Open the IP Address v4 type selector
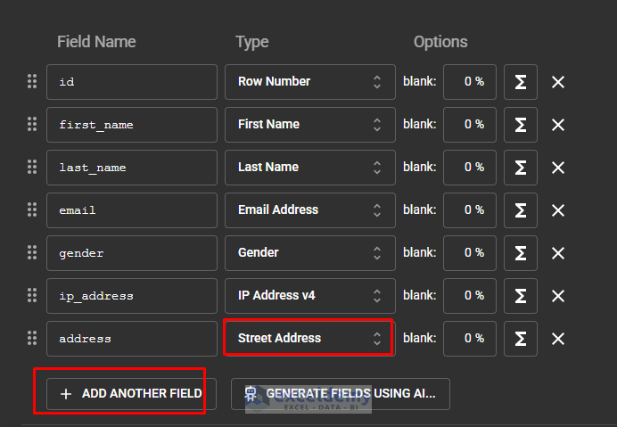The image size is (617, 427). coord(309,296)
